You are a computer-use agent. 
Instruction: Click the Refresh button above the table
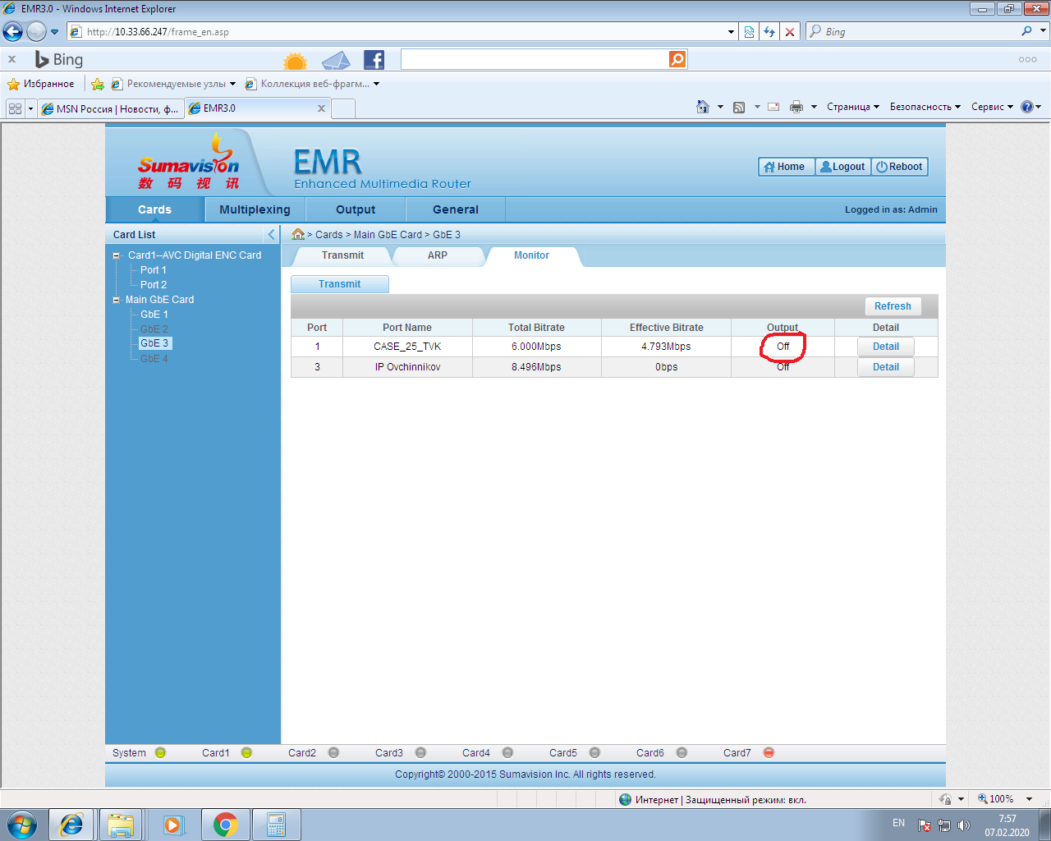[x=893, y=306]
